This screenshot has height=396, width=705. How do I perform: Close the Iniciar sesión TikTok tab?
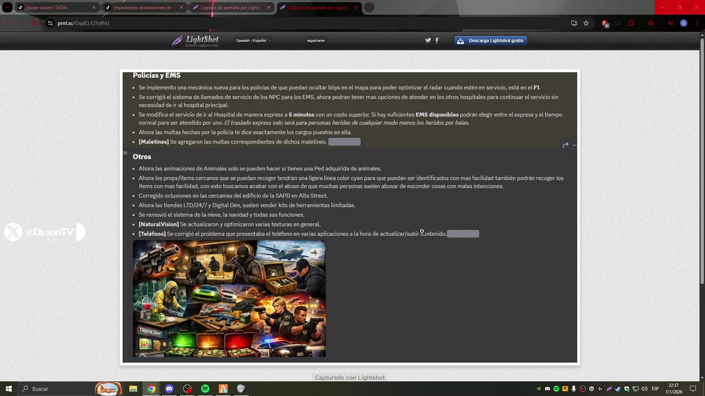pos(94,8)
